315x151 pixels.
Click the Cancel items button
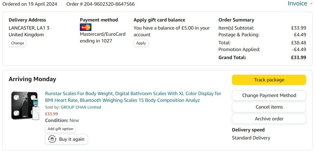pos(269,107)
